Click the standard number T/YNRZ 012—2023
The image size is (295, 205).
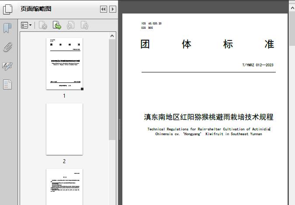(258, 65)
